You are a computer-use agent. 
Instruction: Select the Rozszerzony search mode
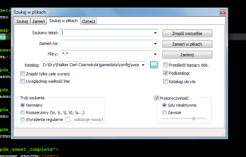pyautogui.click(x=23, y=113)
